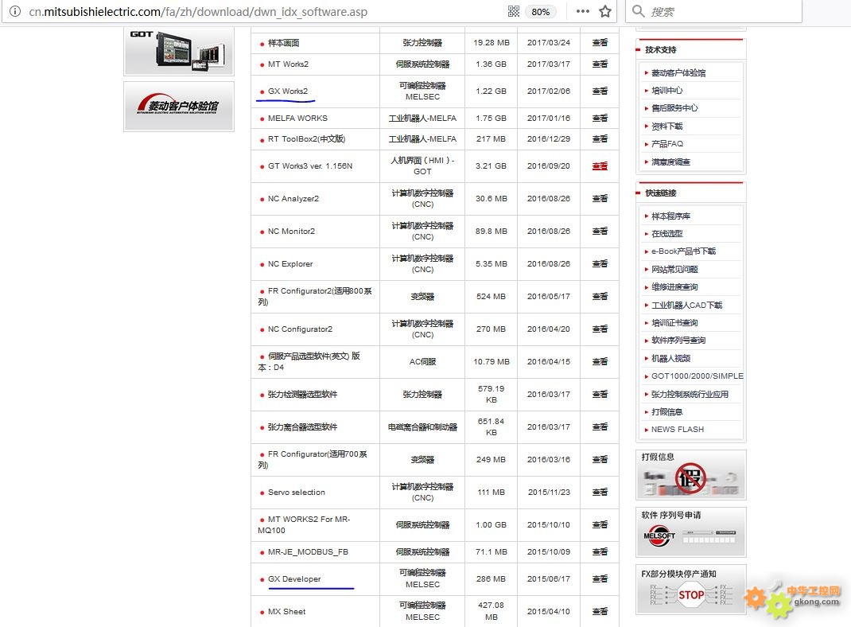The height and width of the screenshot is (627, 851).
Task: Open 满意度调查 sidebar link
Action: pyautogui.click(x=670, y=162)
